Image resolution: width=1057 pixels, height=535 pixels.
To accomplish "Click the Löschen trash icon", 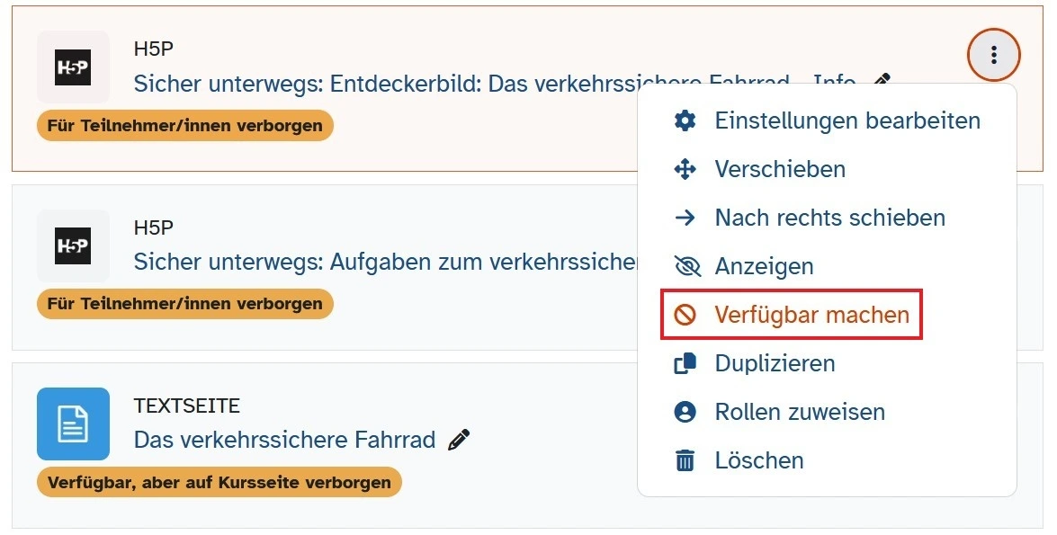I will pos(685,460).
